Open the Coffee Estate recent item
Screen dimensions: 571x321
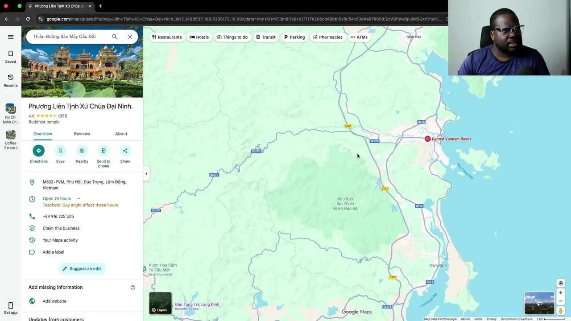11,140
